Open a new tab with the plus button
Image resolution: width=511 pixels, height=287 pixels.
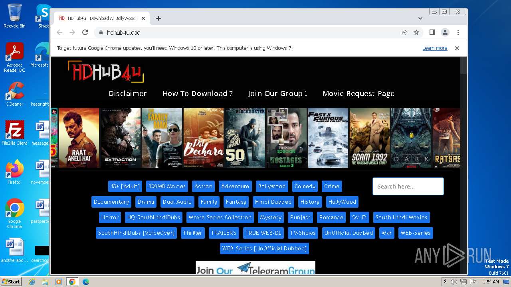158,18
